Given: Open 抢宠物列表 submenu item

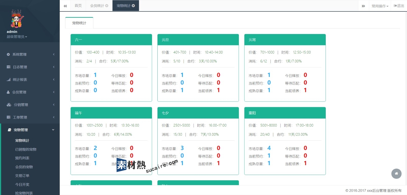Looking at the screenshot, I should click(24, 193).
